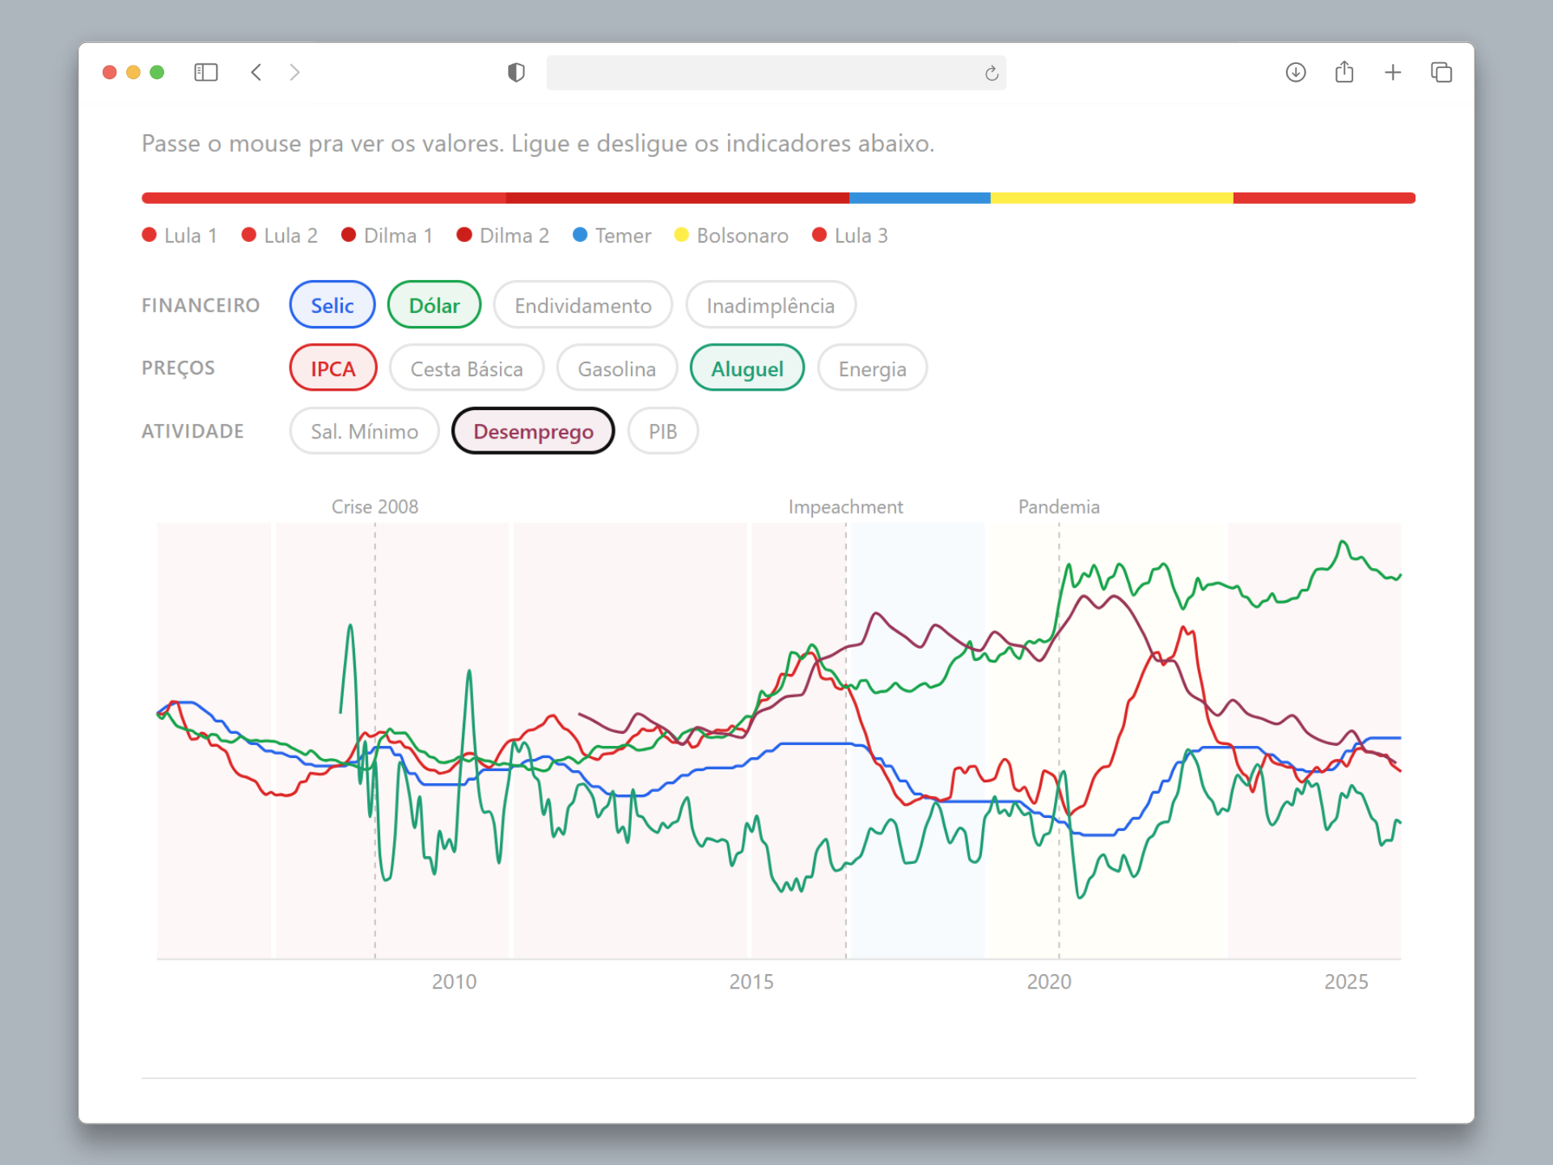The width and height of the screenshot is (1553, 1165).
Task: Turn off the Dólar indicator
Action: [x=434, y=305]
